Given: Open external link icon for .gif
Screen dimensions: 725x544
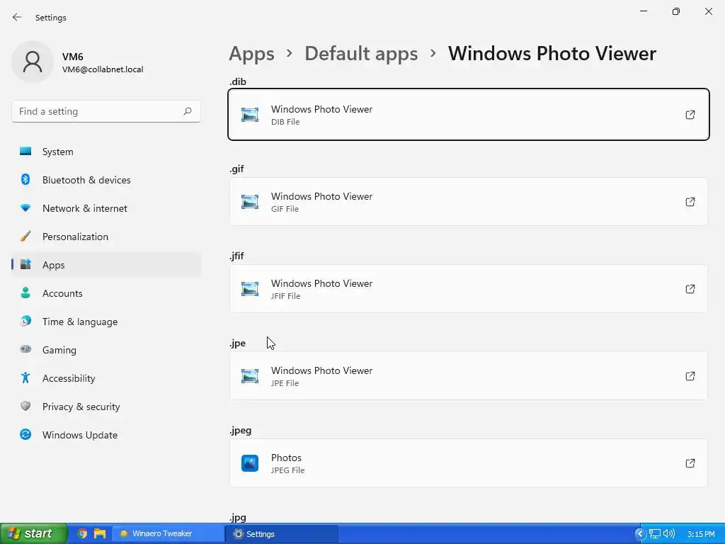Looking at the screenshot, I should pos(690,202).
